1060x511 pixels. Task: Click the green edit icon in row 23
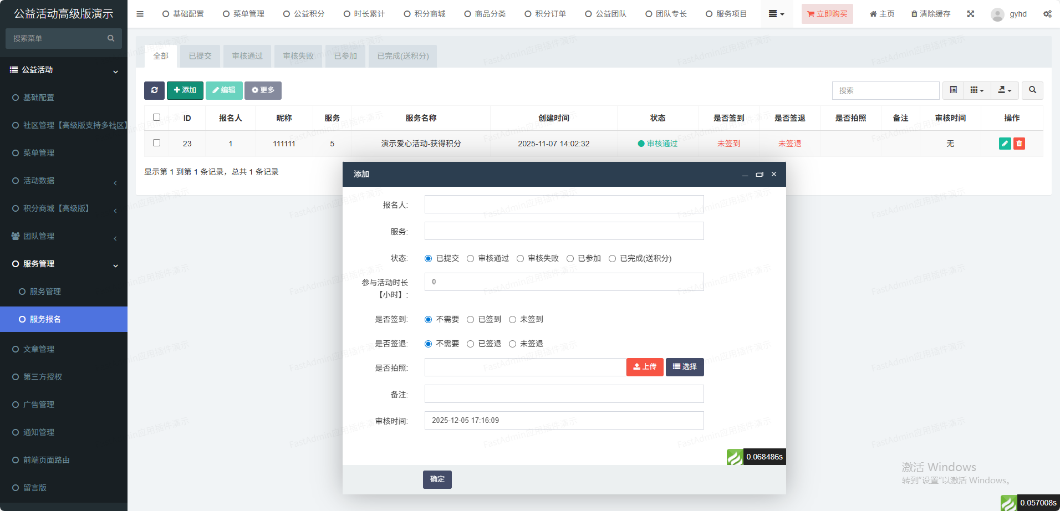pos(1005,144)
